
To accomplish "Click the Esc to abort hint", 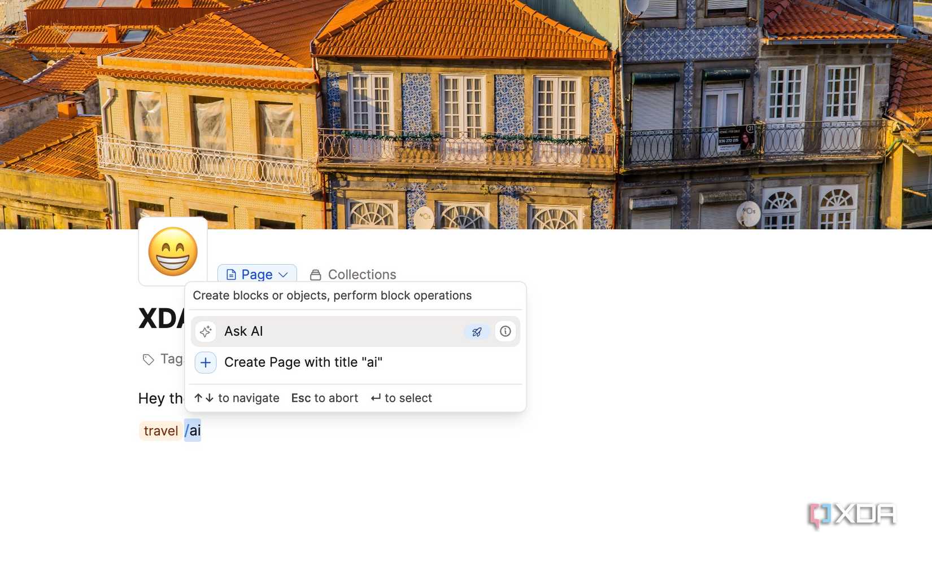I will [324, 398].
